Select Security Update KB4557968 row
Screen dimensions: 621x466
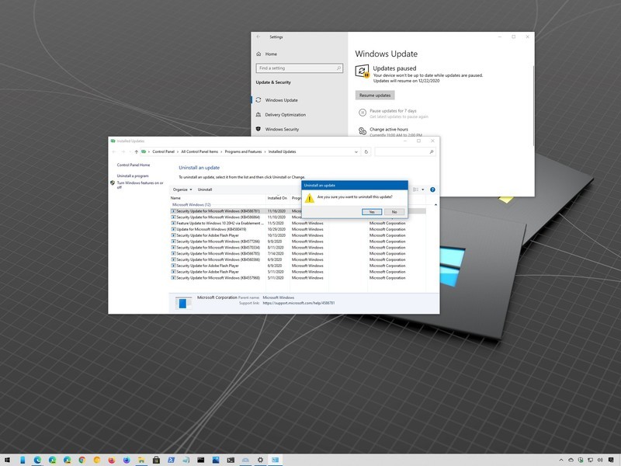point(298,278)
